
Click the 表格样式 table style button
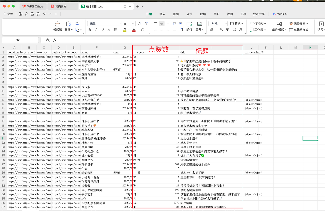click(x=299, y=23)
